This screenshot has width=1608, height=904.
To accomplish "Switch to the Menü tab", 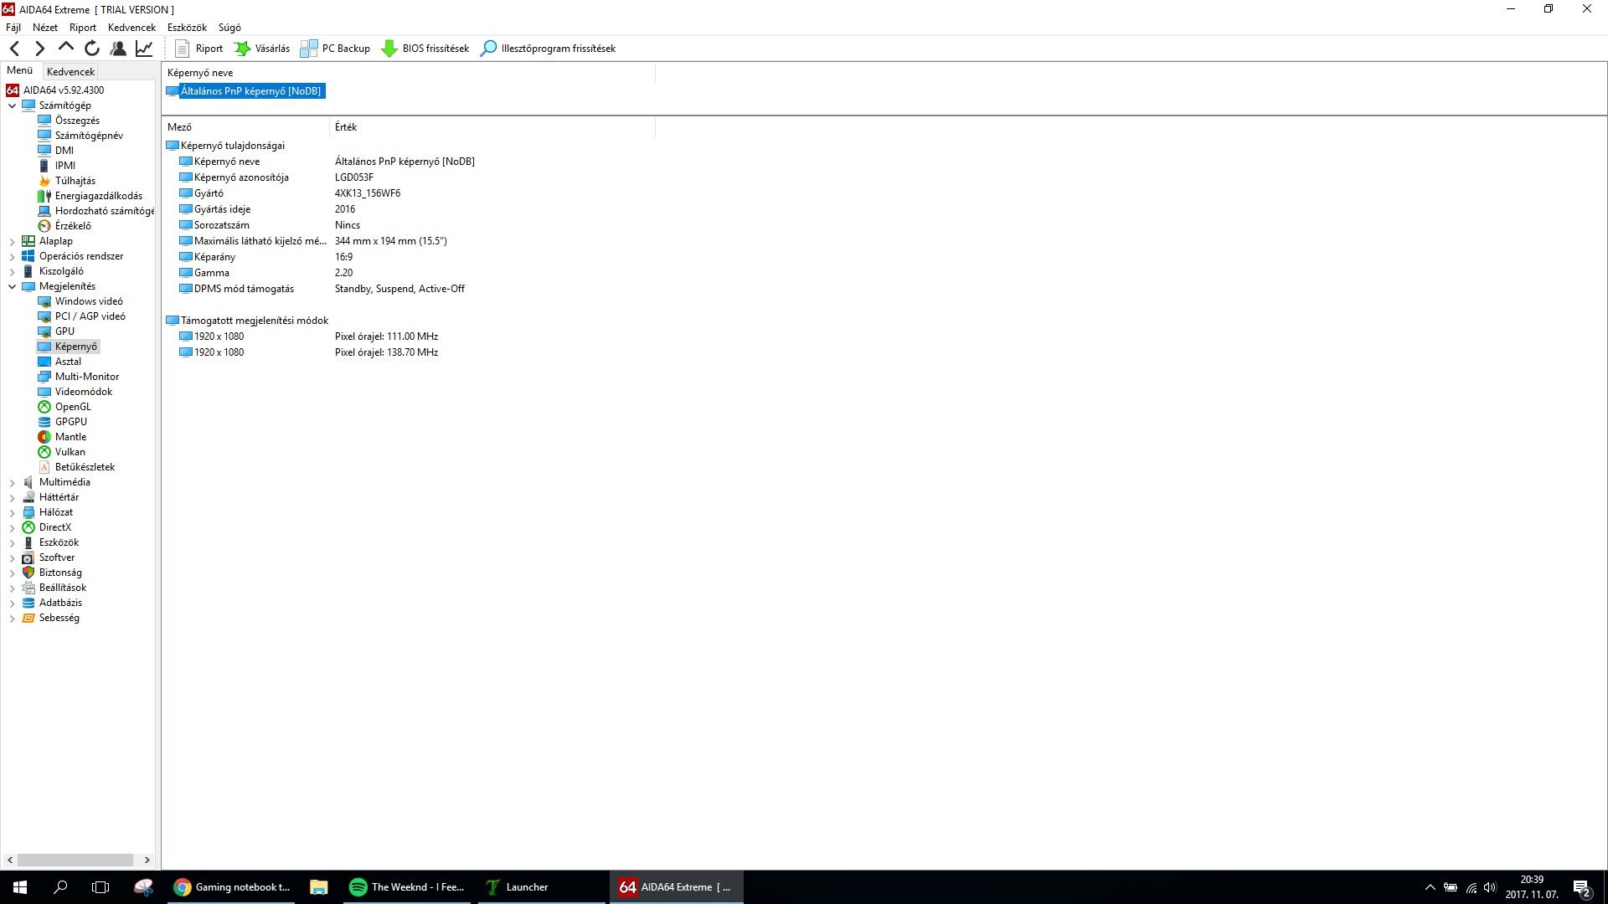I will click(x=20, y=70).
